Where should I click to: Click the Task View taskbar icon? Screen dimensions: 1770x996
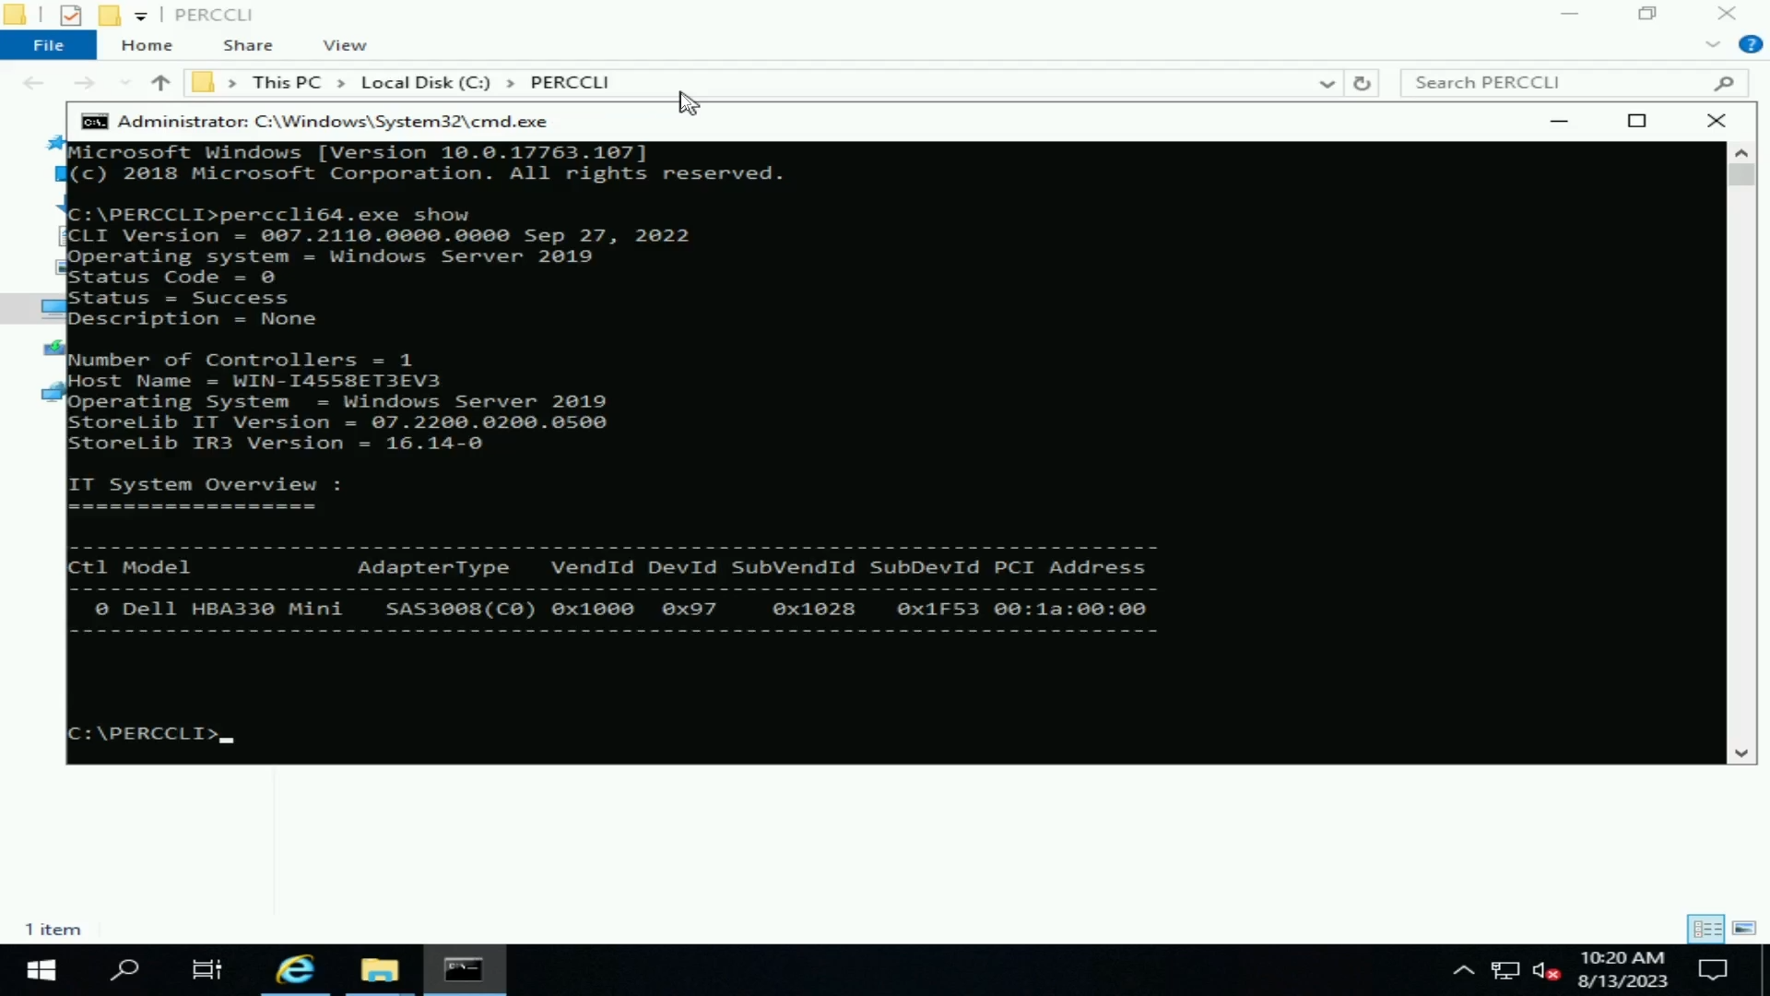[206, 969]
